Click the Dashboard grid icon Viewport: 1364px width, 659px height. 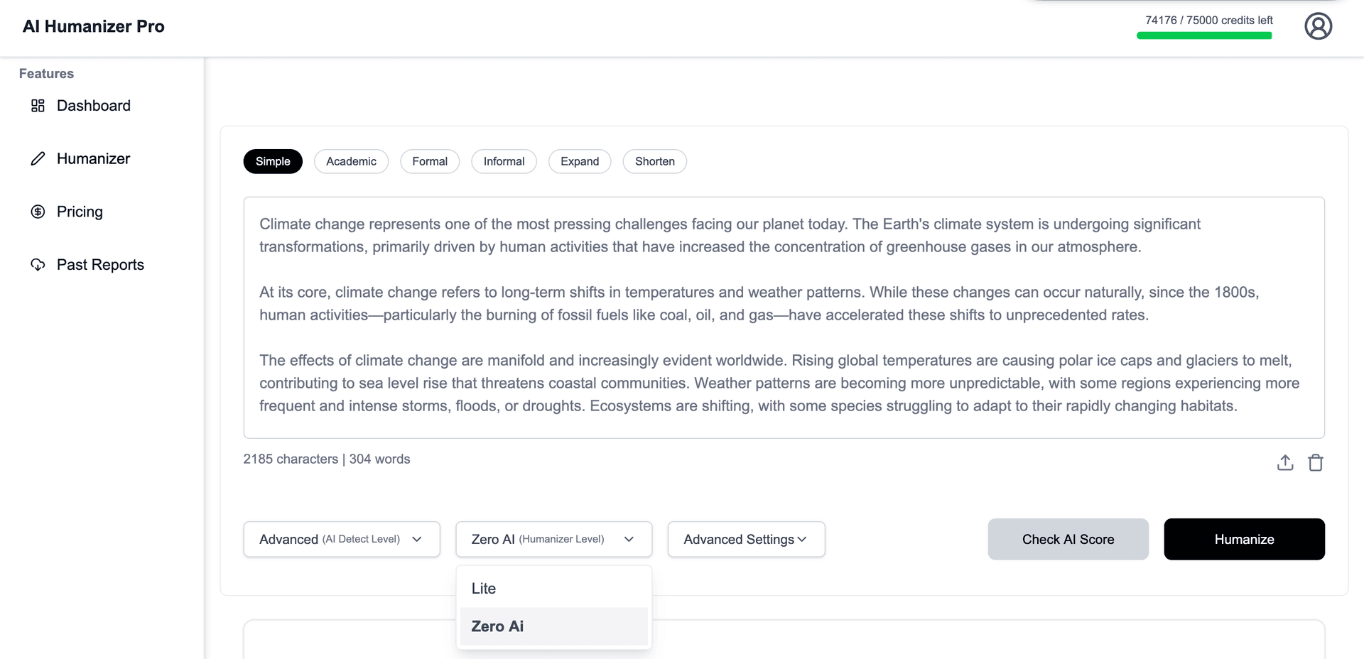38,106
